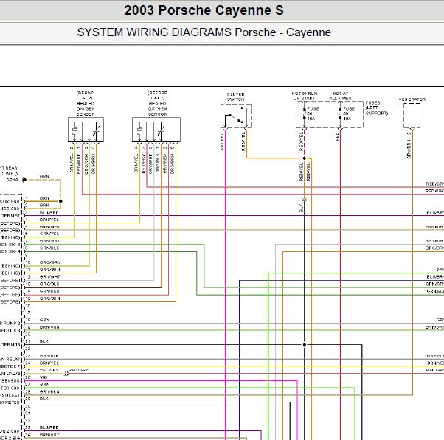Click the 'FUSES (LEFT SUPPORT)' label

377,108
